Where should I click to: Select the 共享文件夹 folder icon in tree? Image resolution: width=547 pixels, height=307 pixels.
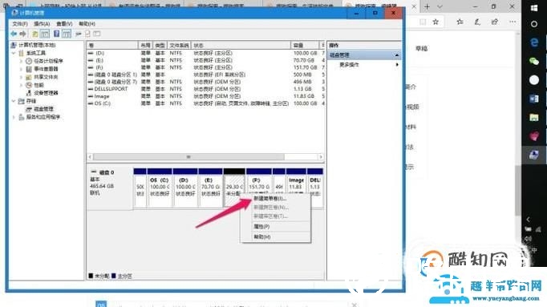[x=29, y=77]
